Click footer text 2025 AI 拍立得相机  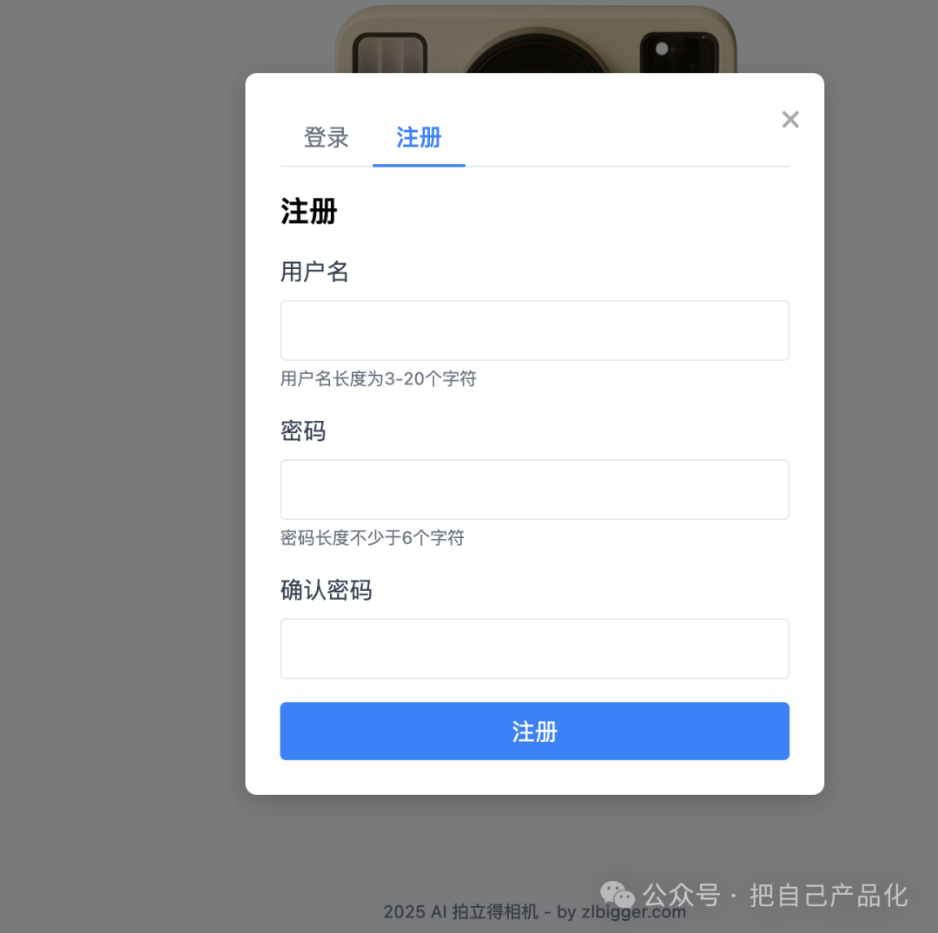tap(460, 912)
